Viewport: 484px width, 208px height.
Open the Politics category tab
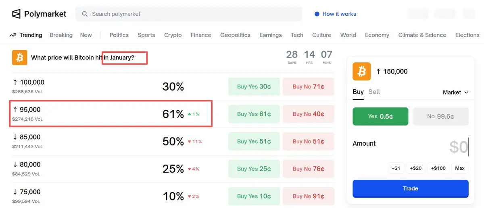119,35
